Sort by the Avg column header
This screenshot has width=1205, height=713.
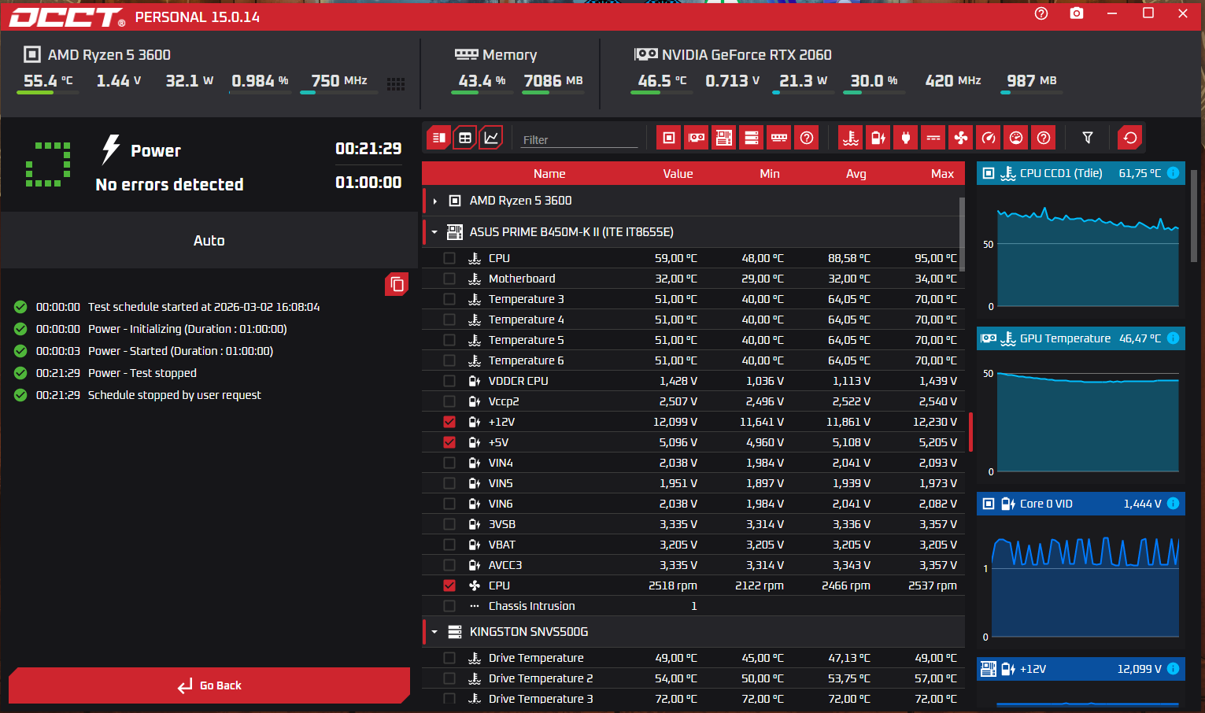pos(856,174)
